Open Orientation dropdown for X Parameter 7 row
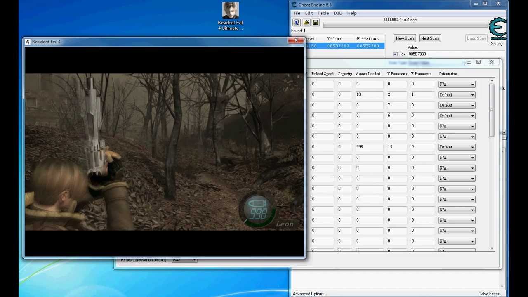 click(457, 105)
